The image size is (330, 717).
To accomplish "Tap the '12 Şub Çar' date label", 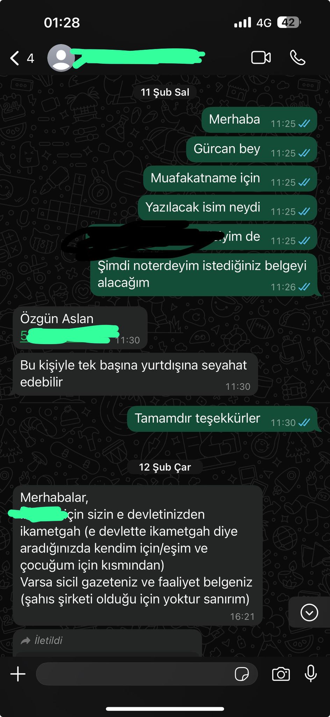I will coord(165,467).
